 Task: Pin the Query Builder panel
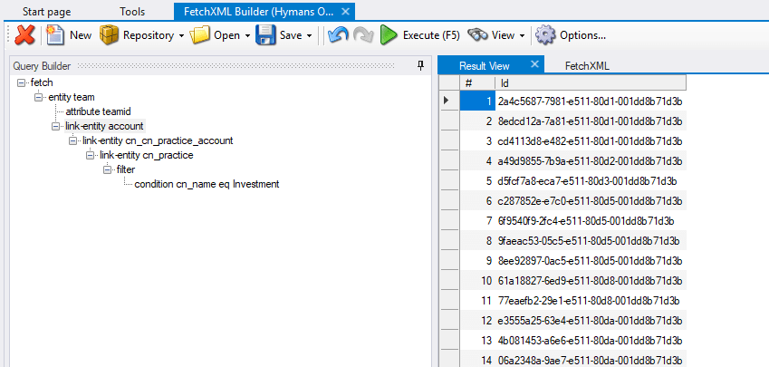click(420, 65)
